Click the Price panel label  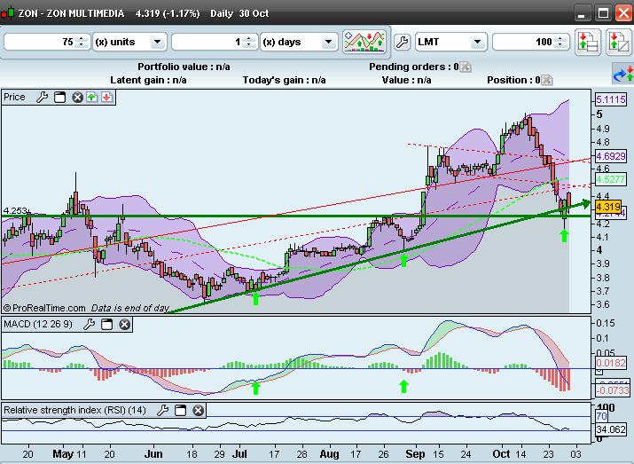click(x=14, y=97)
